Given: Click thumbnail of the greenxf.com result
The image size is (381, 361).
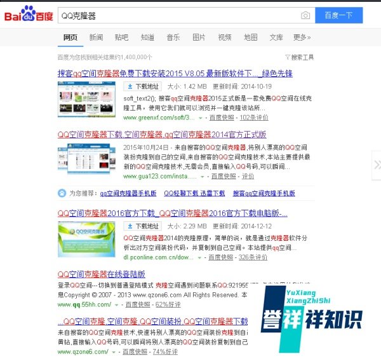Looking at the screenshot, I should [86, 99].
